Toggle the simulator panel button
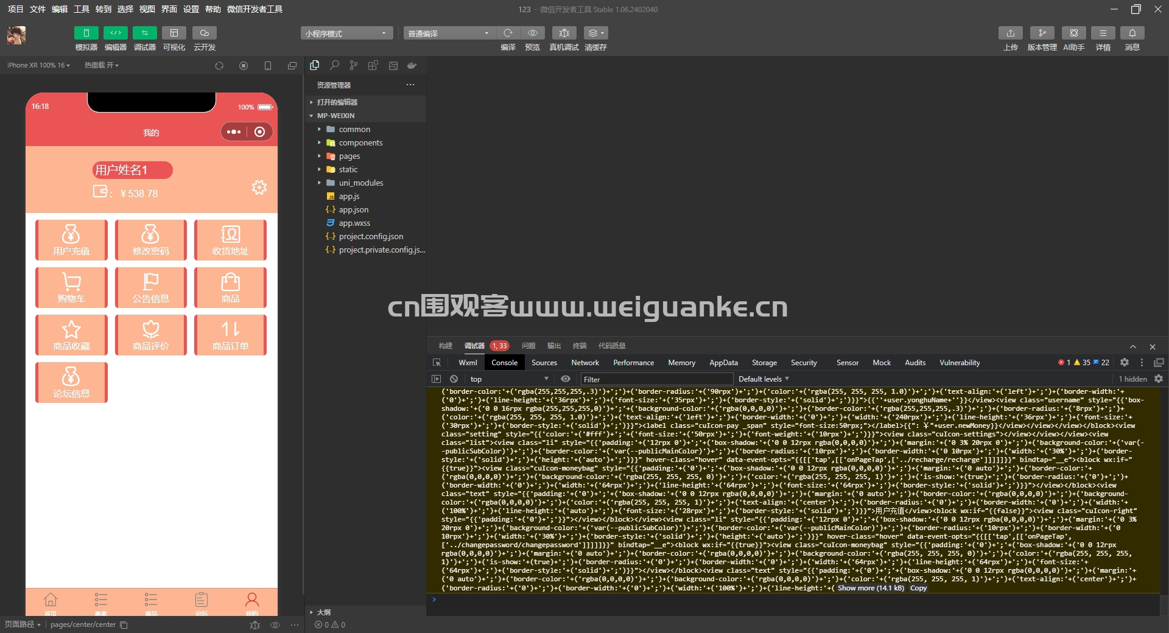The image size is (1169, 633). (86, 33)
